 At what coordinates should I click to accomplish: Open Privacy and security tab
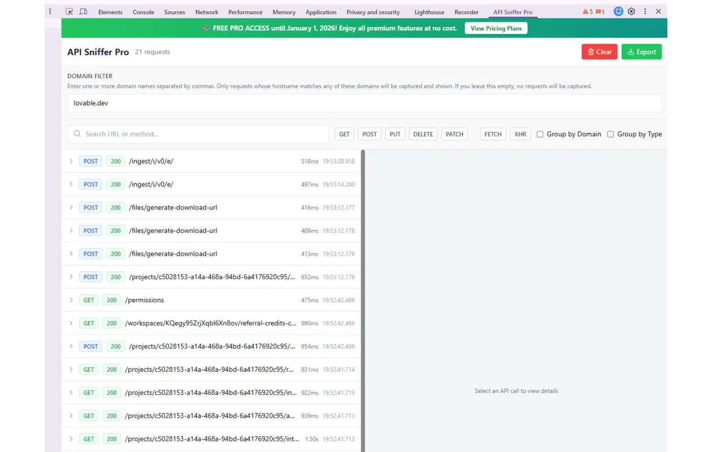373,12
